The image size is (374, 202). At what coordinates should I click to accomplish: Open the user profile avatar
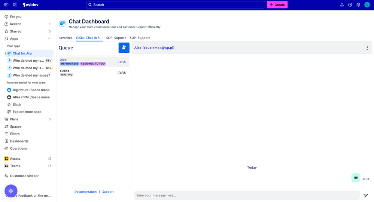(x=367, y=5)
